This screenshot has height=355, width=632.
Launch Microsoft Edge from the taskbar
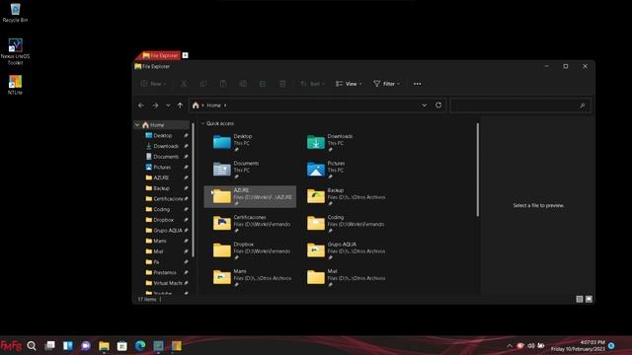pyautogui.click(x=140, y=346)
